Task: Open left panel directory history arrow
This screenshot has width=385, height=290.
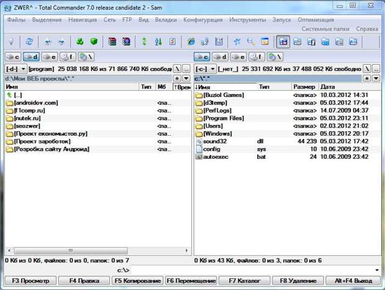Action: (x=187, y=78)
